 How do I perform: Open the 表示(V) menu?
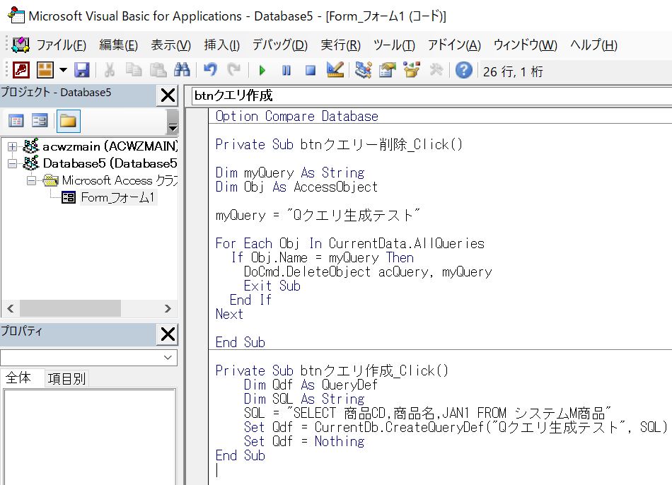point(170,45)
